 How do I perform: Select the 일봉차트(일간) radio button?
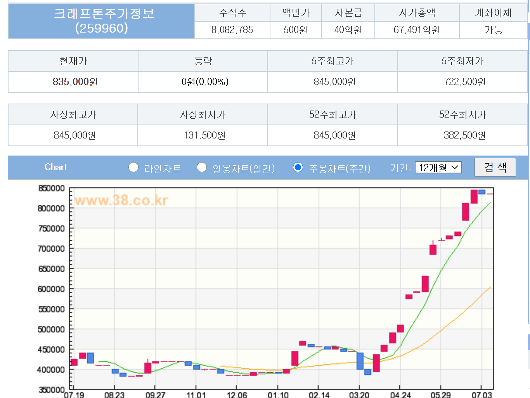pyautogui.click(x=202, y=167)
